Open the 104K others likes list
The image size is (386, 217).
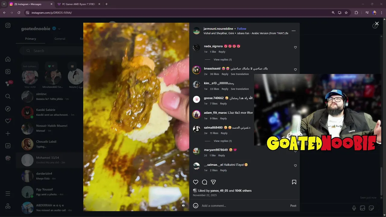tap(243, 191)
